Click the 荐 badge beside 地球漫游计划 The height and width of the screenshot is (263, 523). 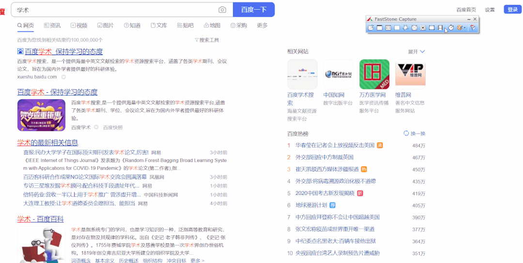(x=333, y=205)
